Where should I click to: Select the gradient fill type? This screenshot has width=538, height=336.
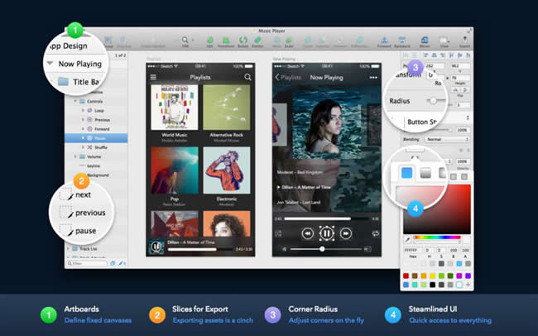[x=425, y=173]
